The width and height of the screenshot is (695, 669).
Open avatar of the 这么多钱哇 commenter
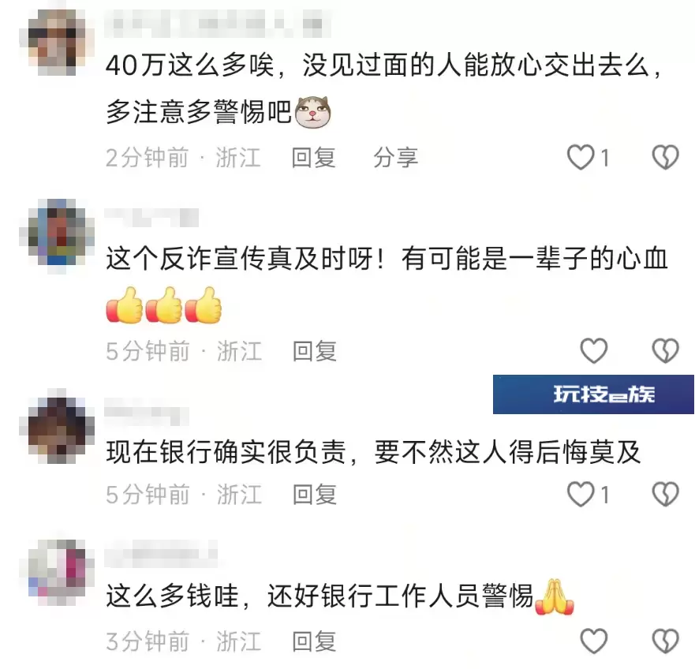57,572
